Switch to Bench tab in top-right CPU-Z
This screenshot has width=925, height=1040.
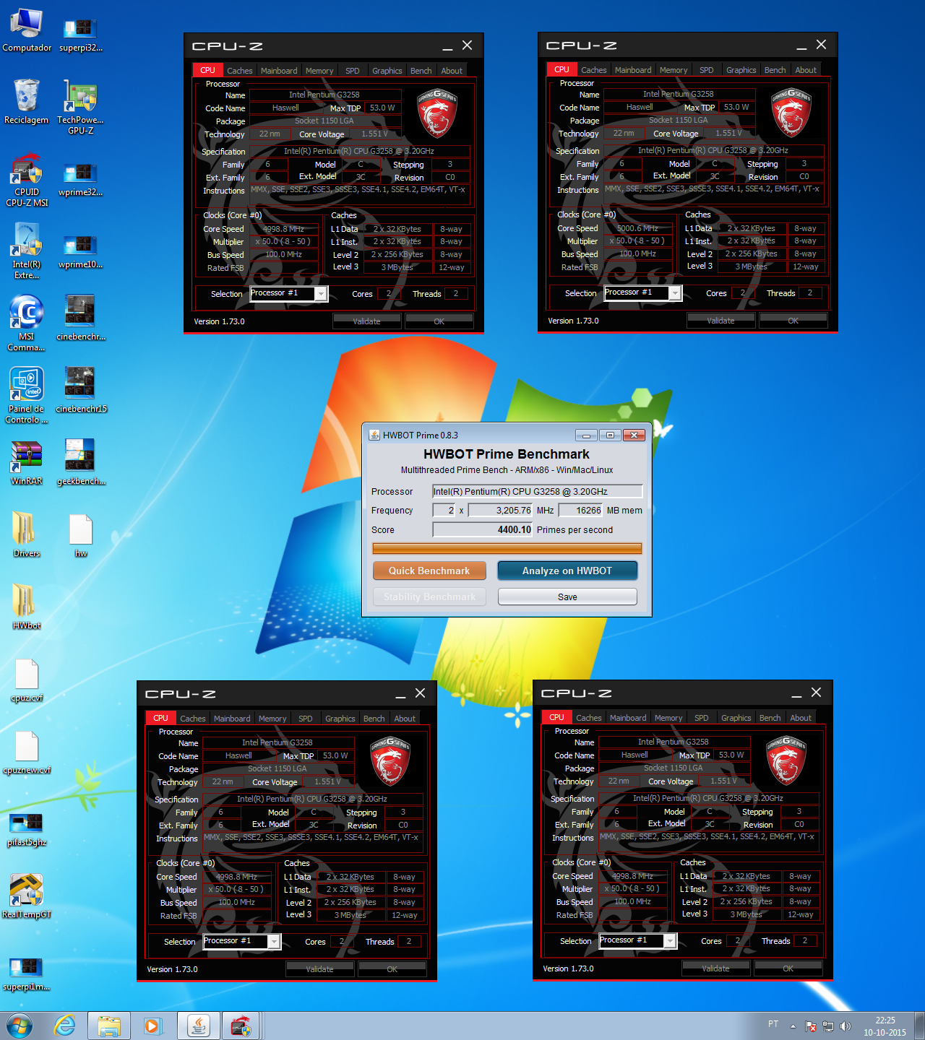click(x=775, y=70)
